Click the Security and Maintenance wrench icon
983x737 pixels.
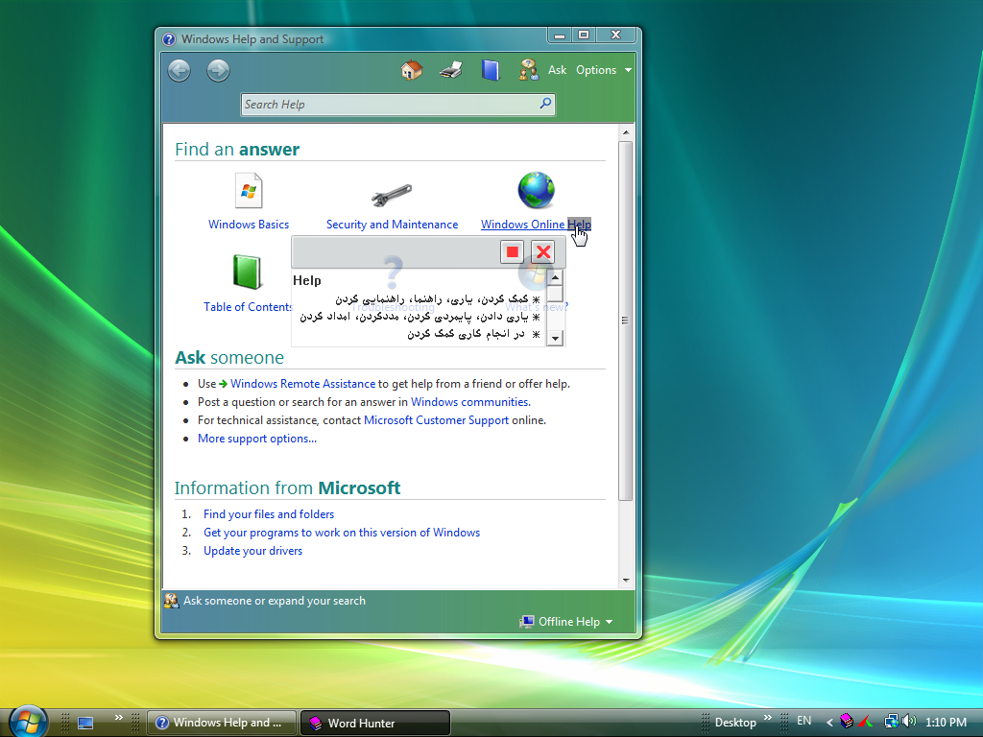tap(392, 196)
